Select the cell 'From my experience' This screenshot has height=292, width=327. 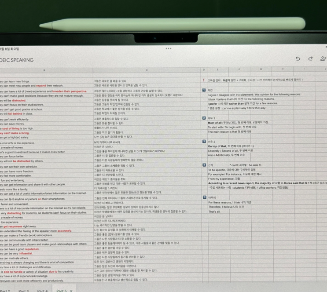tap(224, 179)
